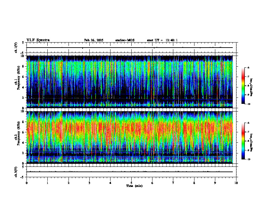Click the ch.3 voltage waveform trace
This screenshot has height=205, width=266.
point(130,172)
